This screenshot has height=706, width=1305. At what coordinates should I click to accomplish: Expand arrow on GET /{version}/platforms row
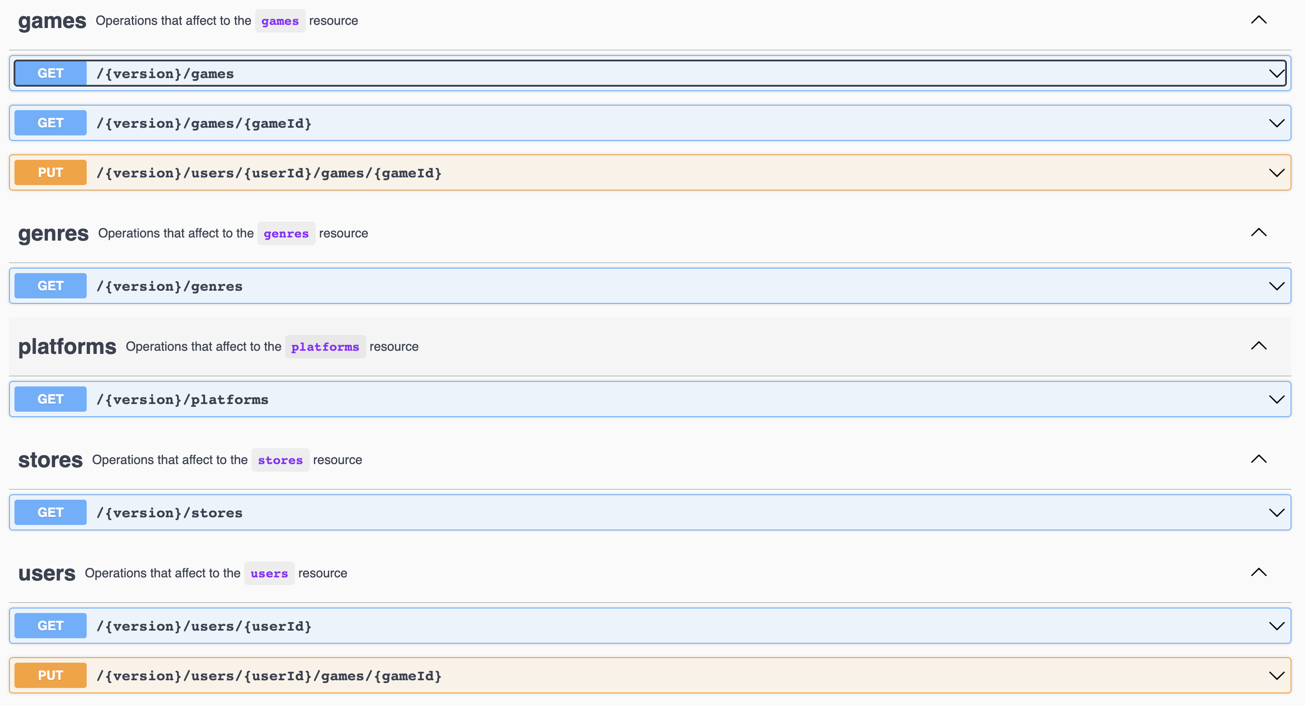point(1276,399)
